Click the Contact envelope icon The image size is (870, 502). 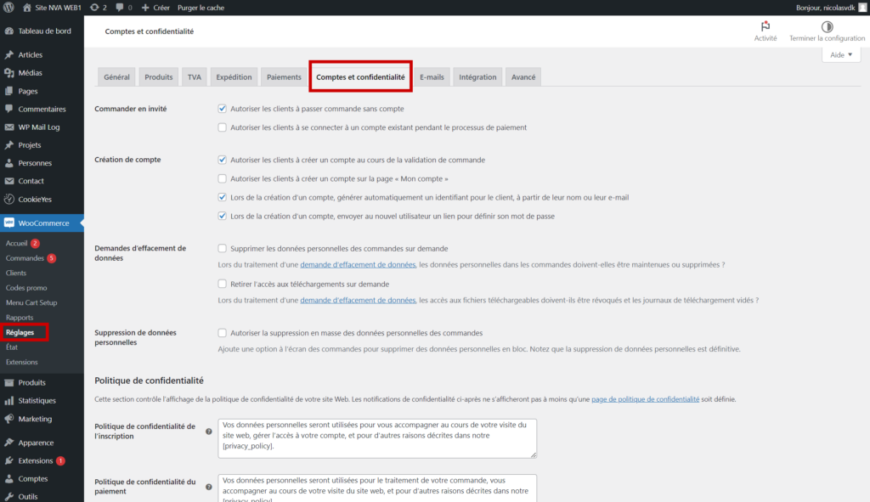tap(8, 181)
